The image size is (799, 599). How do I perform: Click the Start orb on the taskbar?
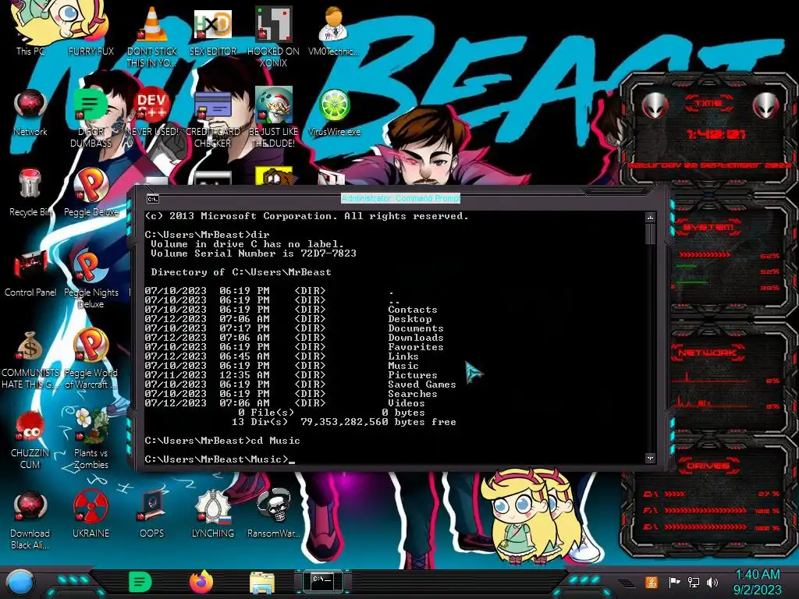[x=20, y=583]
